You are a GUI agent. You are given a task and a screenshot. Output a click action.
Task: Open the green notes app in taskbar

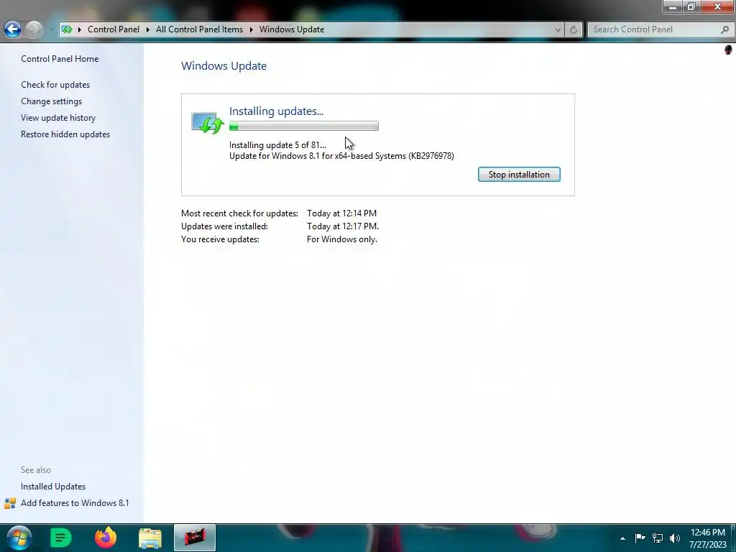click(x=60, y=538)
